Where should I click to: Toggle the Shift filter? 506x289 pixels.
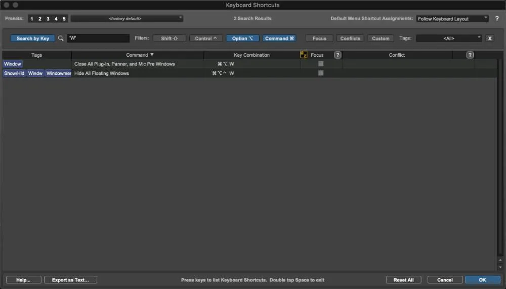click(169, 38)
